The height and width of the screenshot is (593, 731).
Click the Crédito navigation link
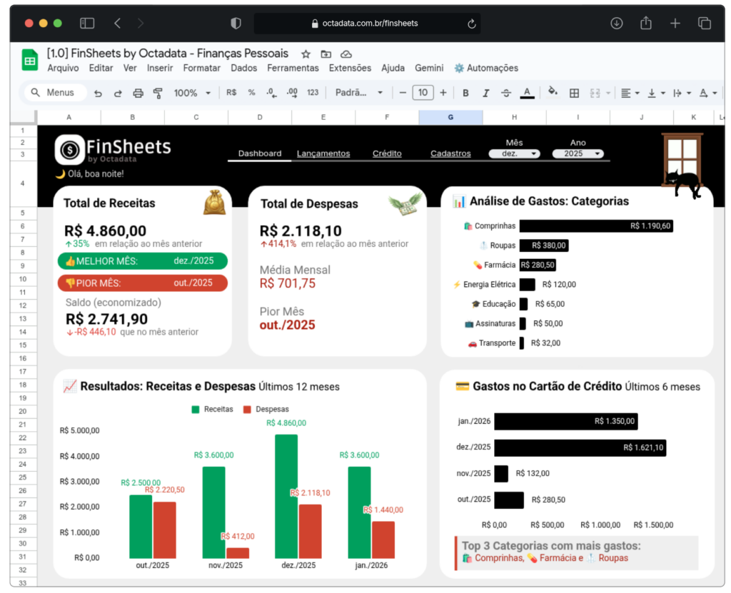coord(387,153)
